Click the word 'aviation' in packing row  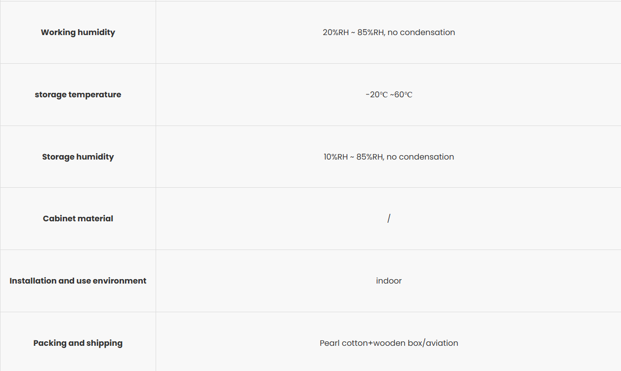click(x=442, y=343)
